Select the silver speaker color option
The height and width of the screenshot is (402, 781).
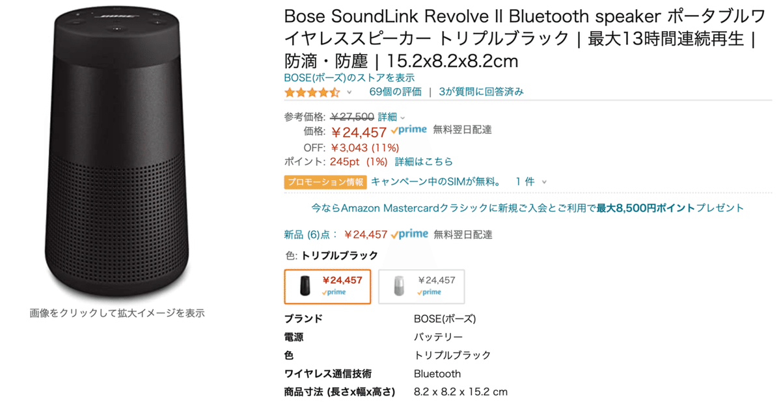(421, 286)
